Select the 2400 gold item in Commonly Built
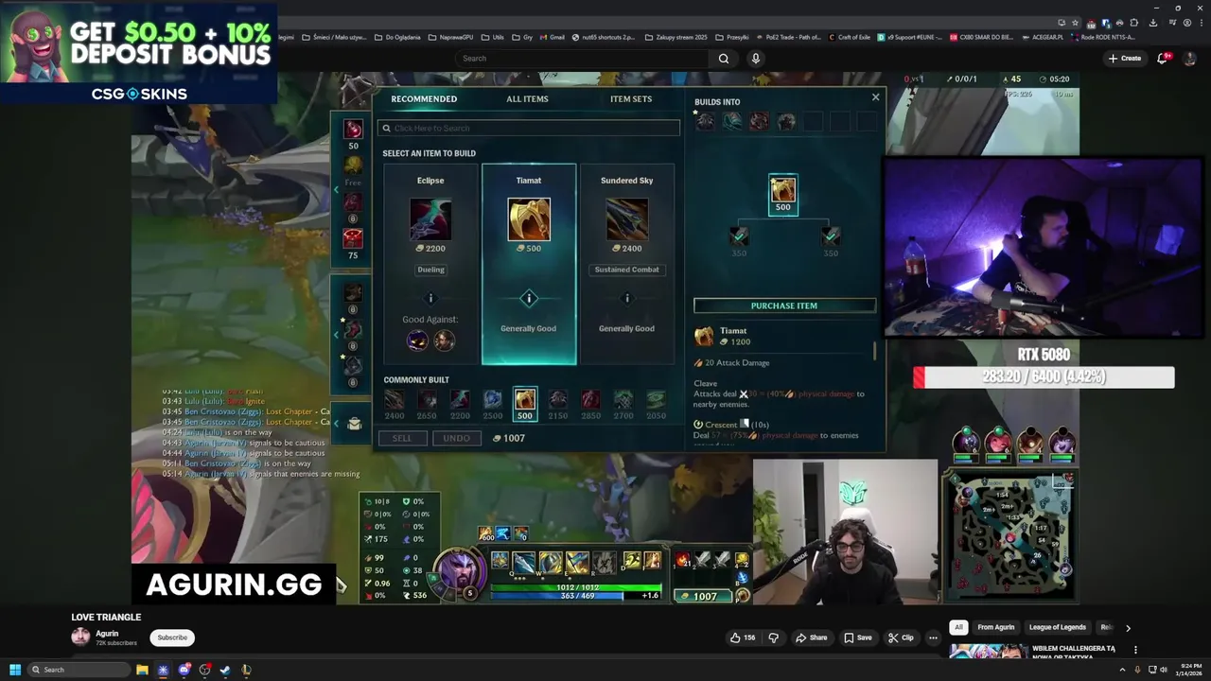 point(395,400)
